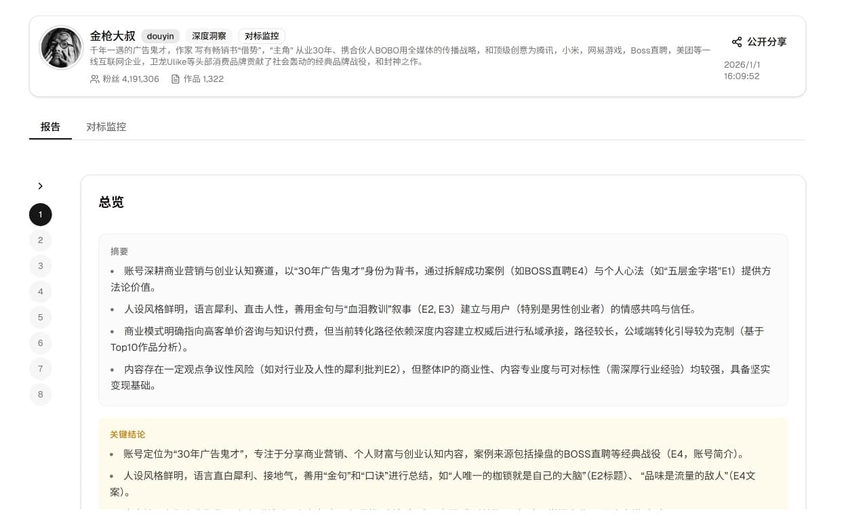846x518 pixels.
Task: Jump to section 2 in step navigation
Action: click(x=41, y=240)
